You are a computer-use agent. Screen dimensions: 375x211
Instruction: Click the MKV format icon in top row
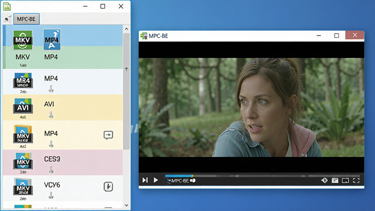(23, 40)
